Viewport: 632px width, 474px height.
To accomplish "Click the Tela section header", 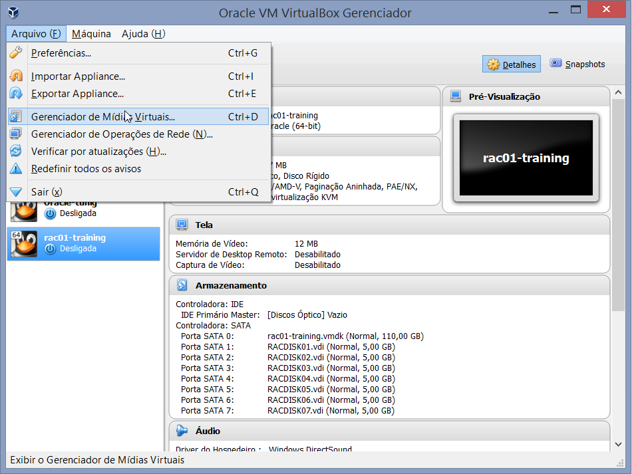I will (389, 225).
